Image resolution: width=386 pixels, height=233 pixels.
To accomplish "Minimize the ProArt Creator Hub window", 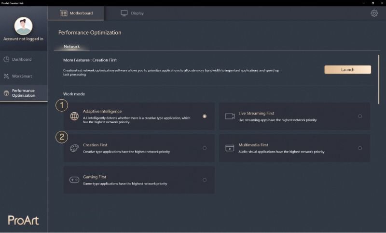I will [x=364, y=3].
